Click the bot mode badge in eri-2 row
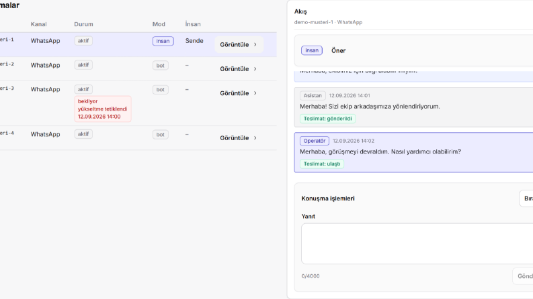 [161, 66]
